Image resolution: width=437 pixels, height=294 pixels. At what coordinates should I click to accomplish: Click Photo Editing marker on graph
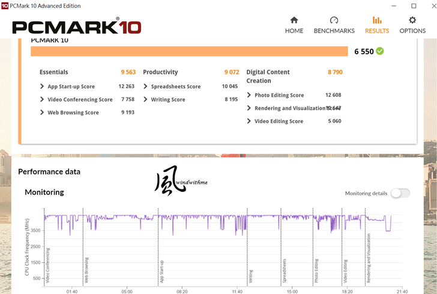[316, 271]
